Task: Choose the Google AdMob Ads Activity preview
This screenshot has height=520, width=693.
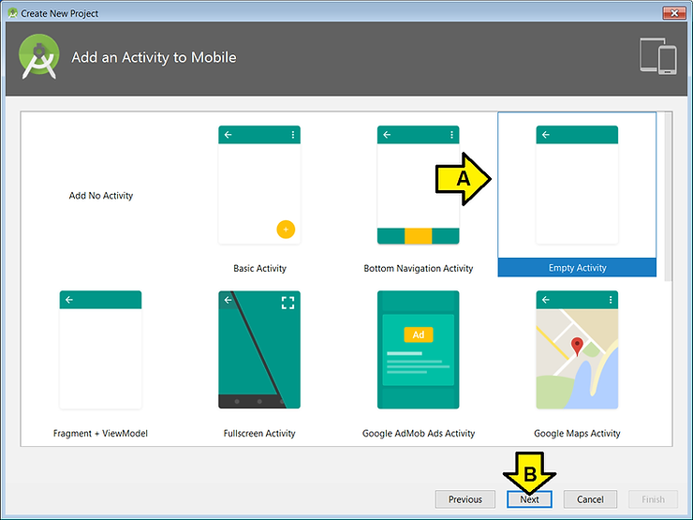Action: 418,349
